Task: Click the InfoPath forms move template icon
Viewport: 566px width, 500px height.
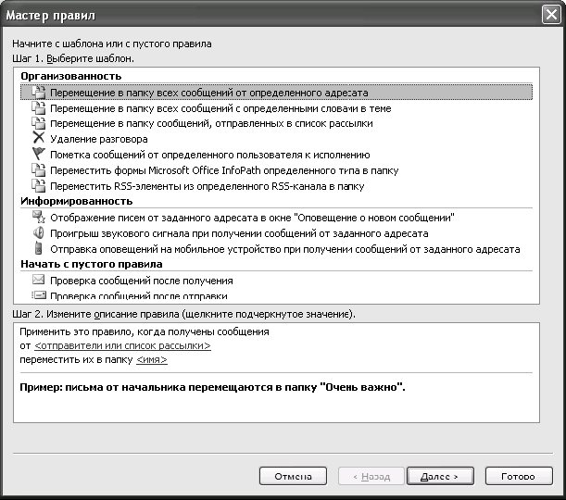Action: (x=38, y=170)
